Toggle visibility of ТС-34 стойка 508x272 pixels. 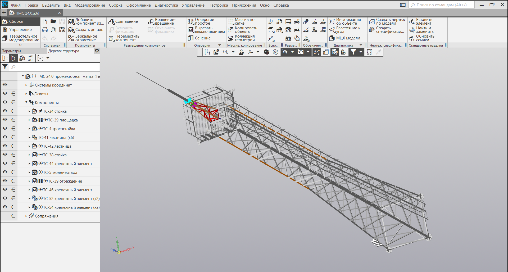pos(5,111)
